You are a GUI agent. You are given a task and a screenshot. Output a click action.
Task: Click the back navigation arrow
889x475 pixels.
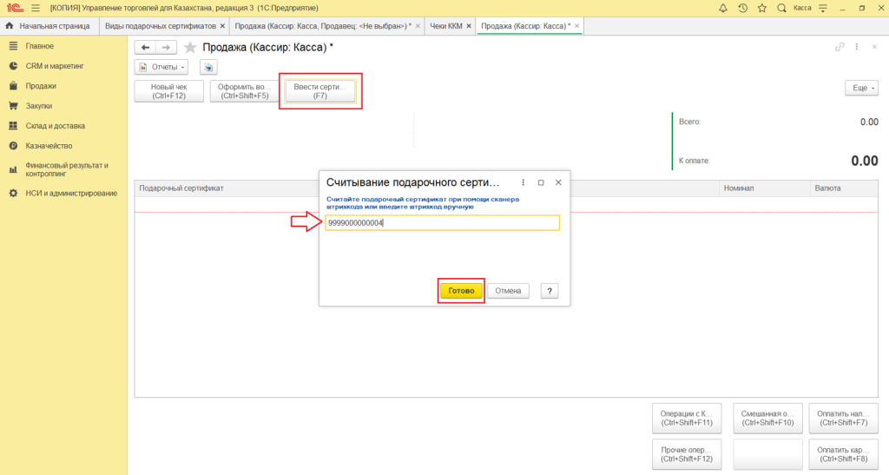tap(145, 48)
